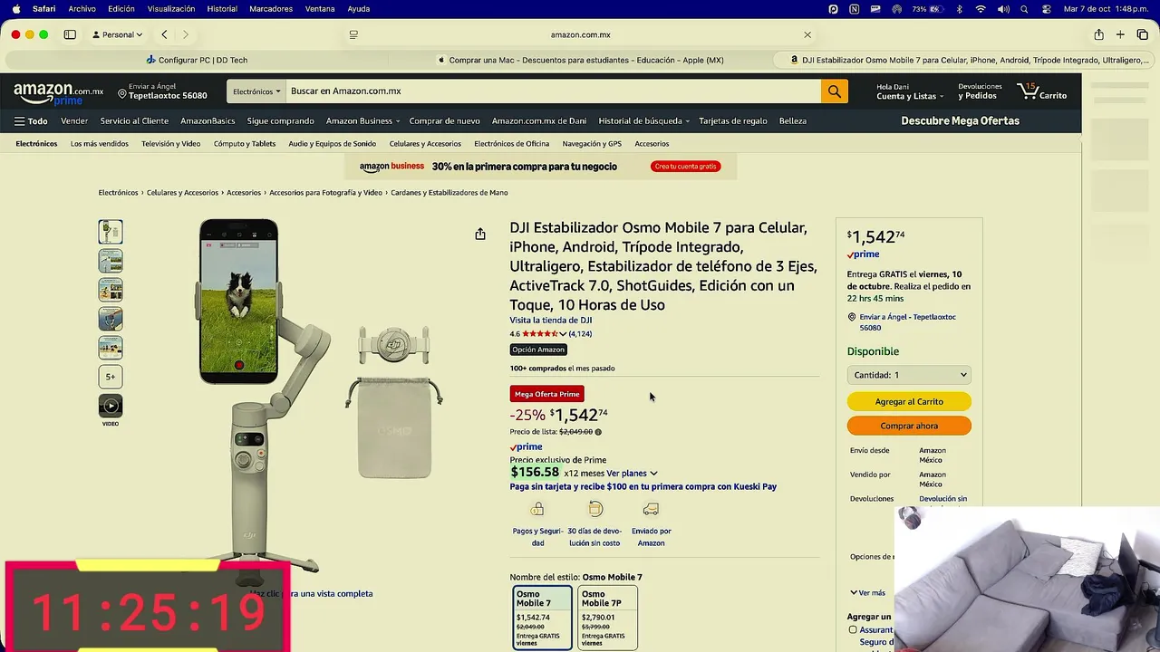Check the Assurant insurance checkbox
The image size is (1160, 652).
pyautogui.click(x=853, y=629)
